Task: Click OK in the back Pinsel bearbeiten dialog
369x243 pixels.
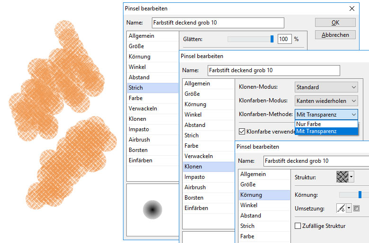Action: (x=335, y=23)
